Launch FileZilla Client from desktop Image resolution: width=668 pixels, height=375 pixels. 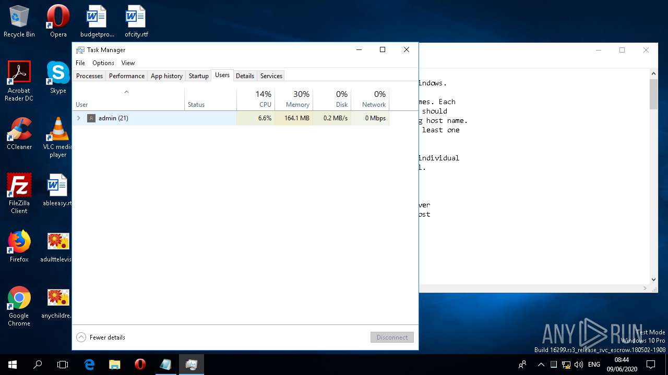(x=19, y=194)
